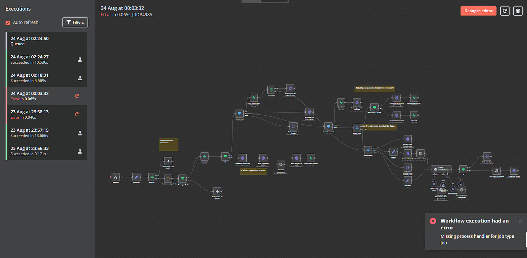
Task: Click the pin icon on the 02:24:27 execution
Action: point(80,59)
